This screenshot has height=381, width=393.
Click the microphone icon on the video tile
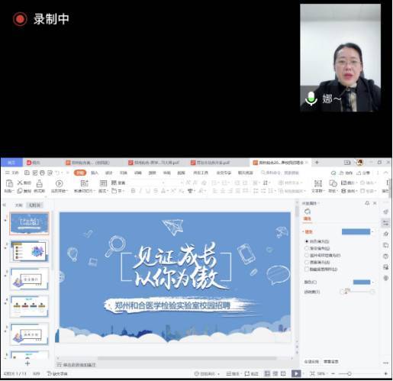point(311,98)
